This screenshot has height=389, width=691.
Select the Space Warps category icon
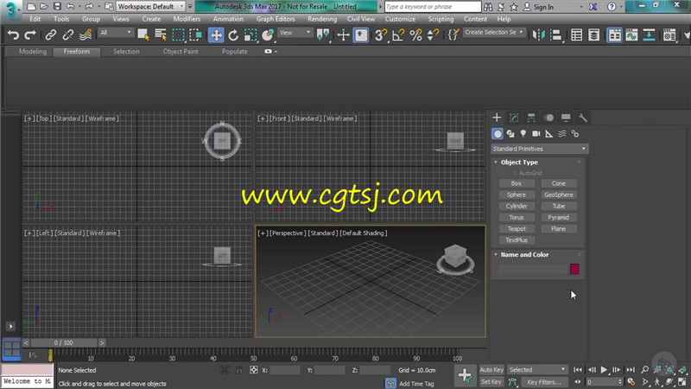coord(562,134)
